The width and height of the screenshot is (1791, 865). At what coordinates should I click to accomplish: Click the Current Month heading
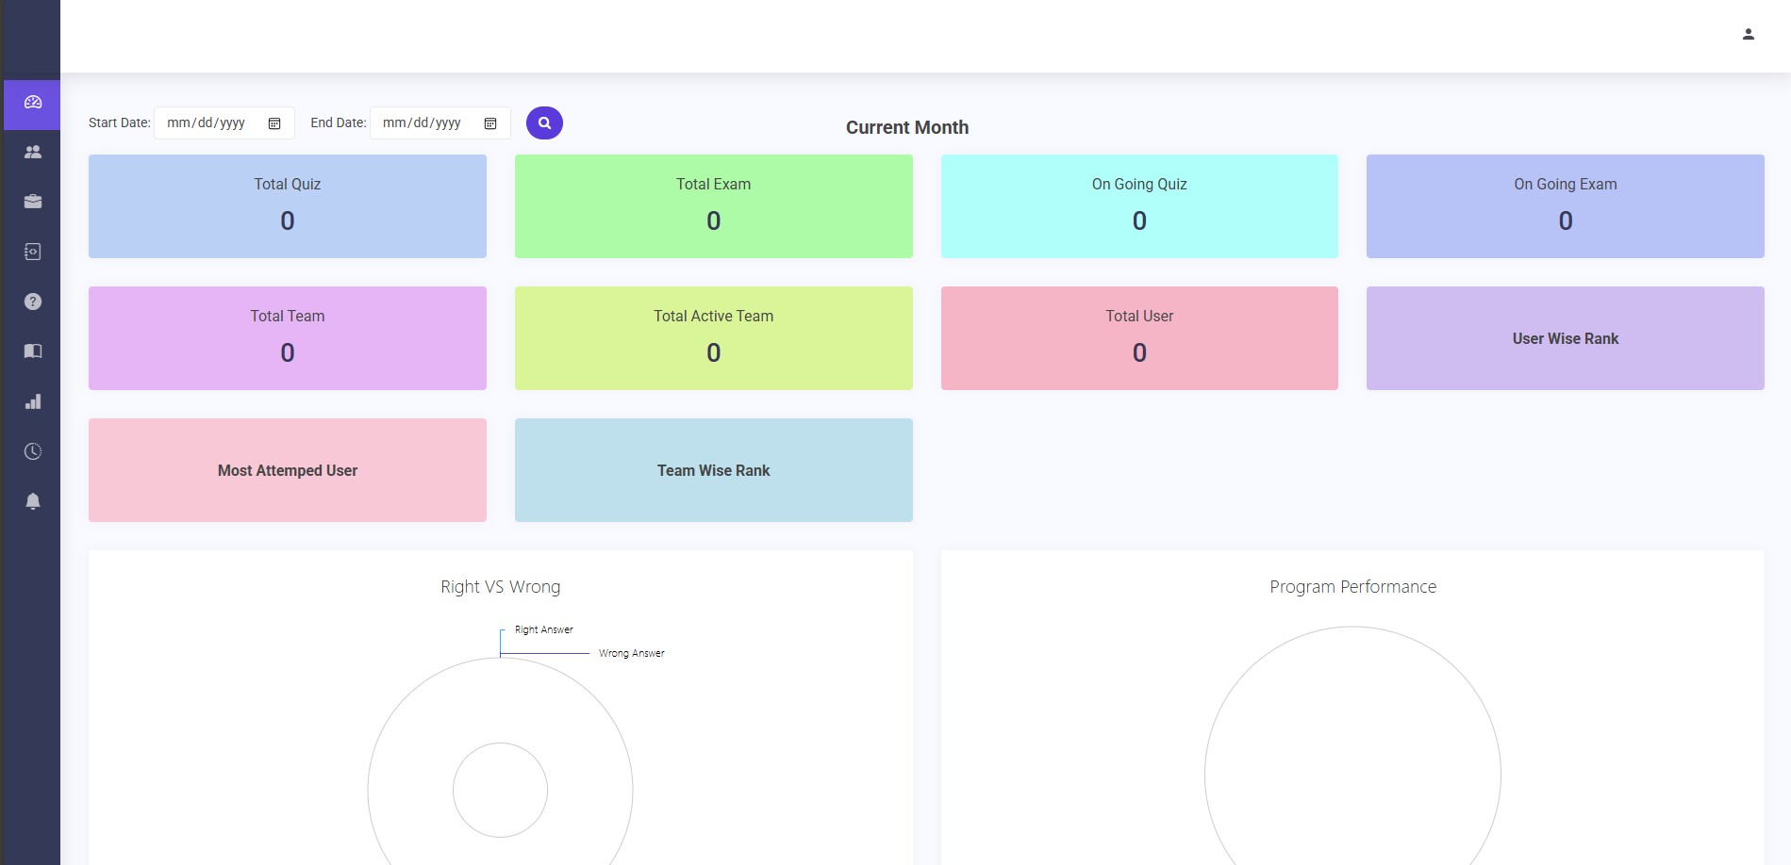906,127
